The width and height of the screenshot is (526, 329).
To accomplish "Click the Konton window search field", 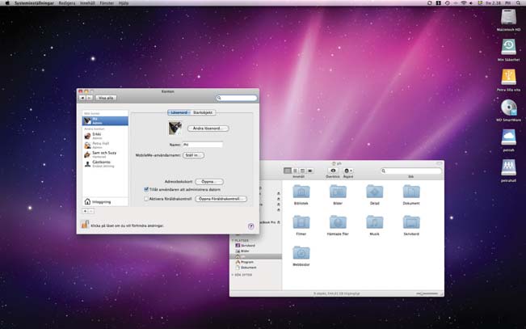I will 237,98.
